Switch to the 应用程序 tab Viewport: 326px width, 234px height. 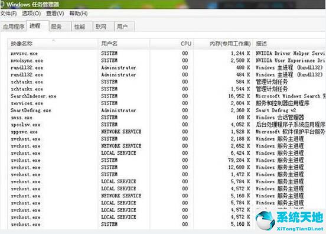(x=14, y=27)
